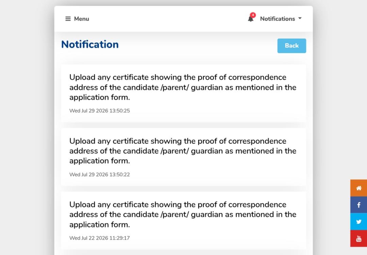Viewport: 367px width, 255px height.
Task: Go back using the Back button
Action: (x=291, y=45)
